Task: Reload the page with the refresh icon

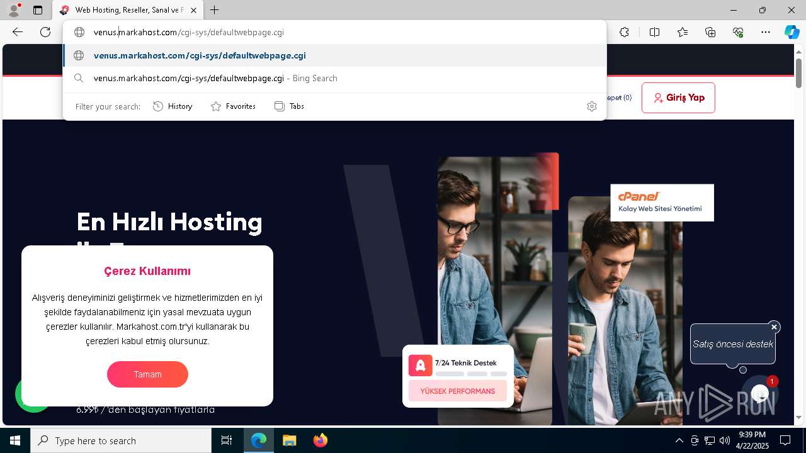Action: [45, 32]
